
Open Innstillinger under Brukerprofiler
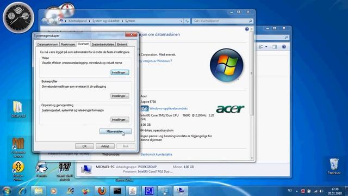tap(120, 96)
